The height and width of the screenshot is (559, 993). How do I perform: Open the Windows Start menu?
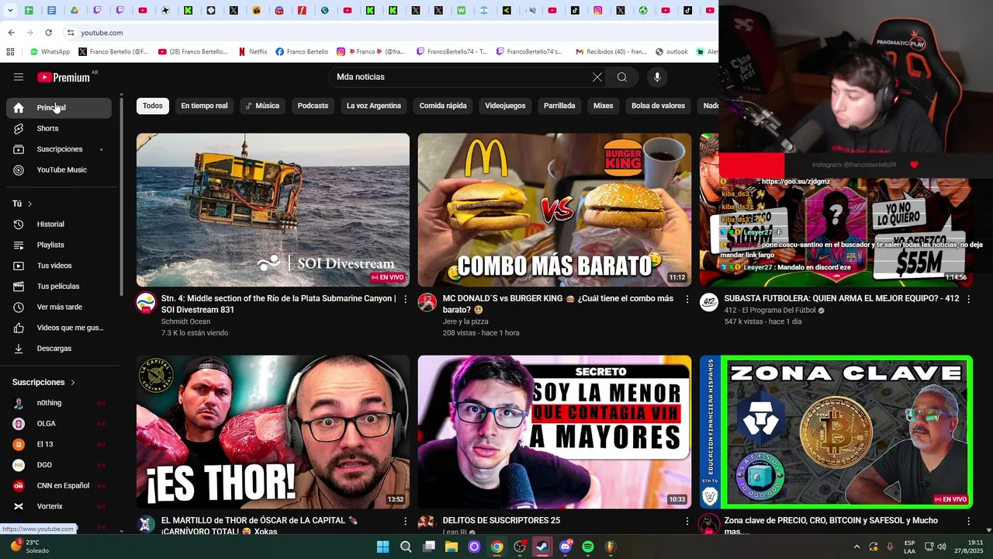(x=382, y=547)
